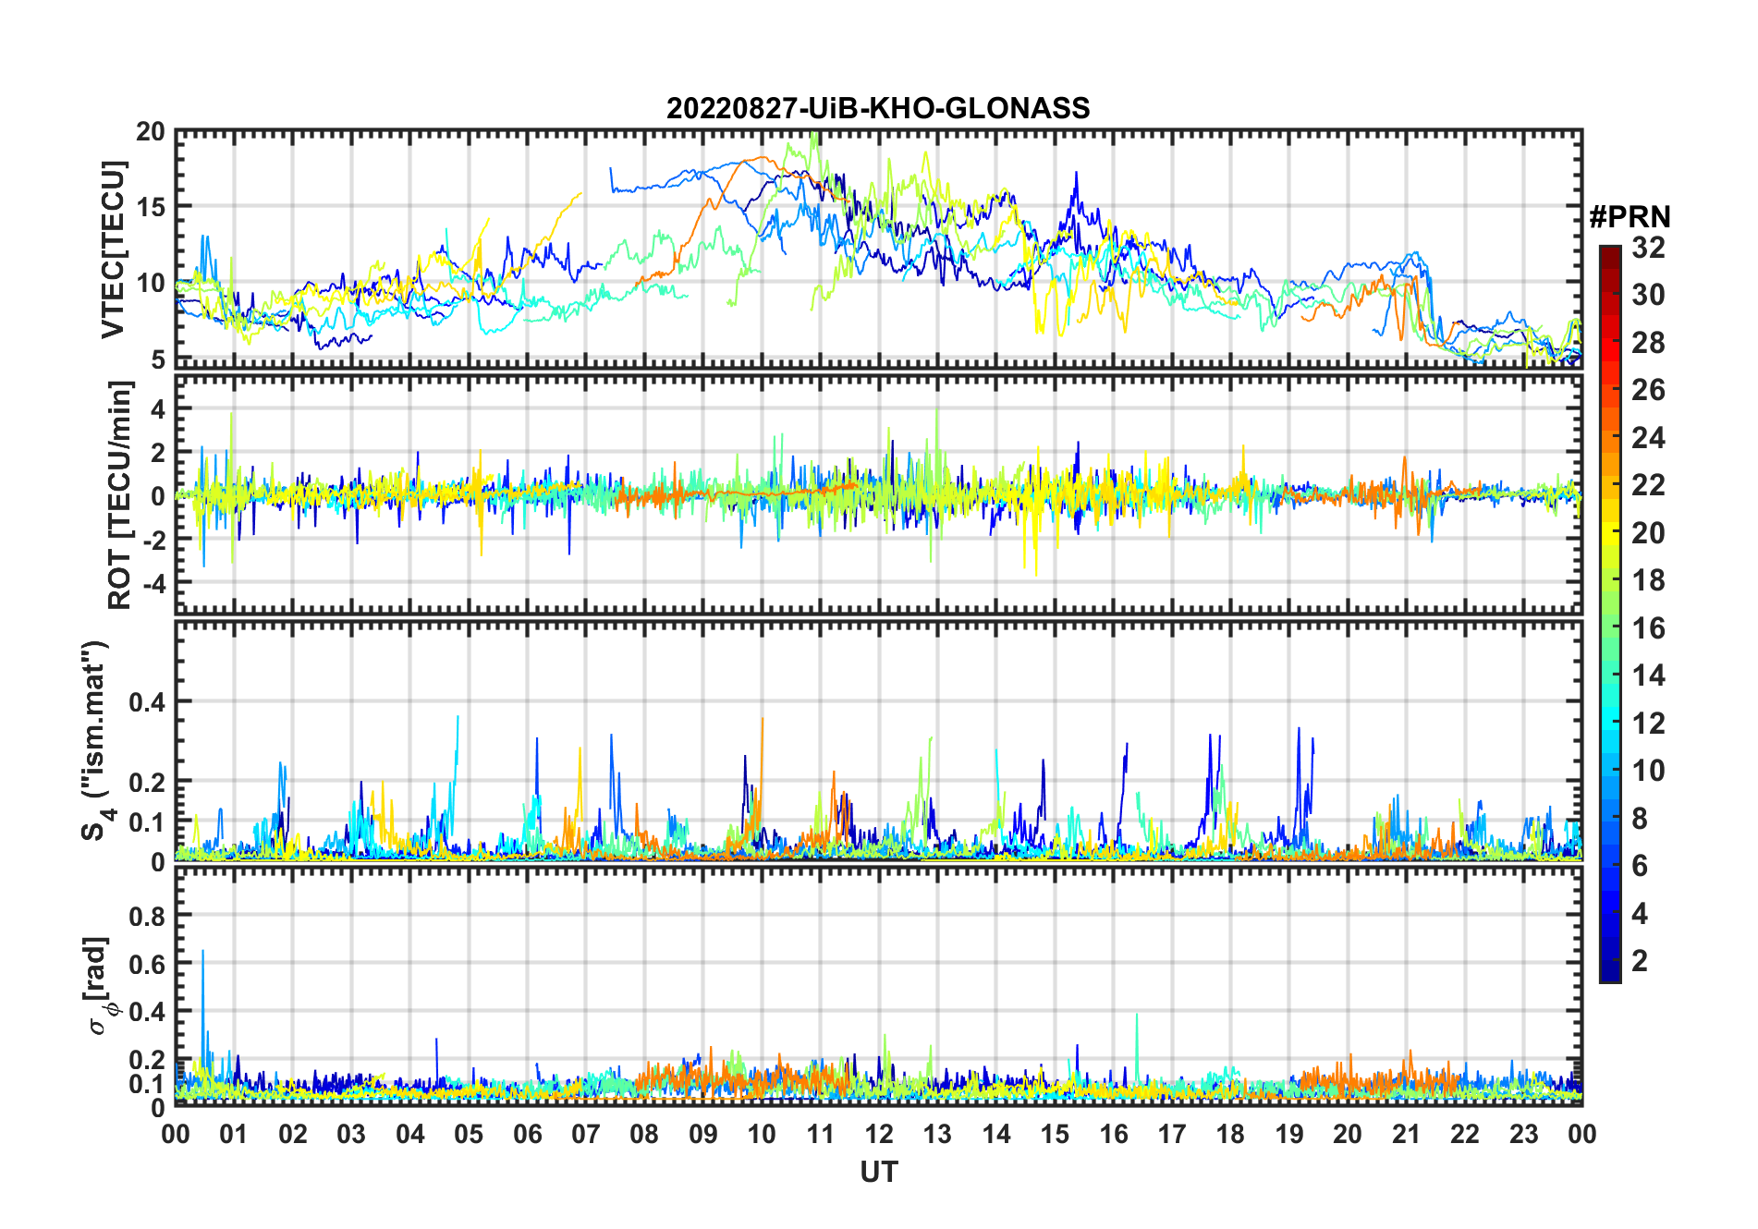Click the PRN rainbow colorbar strip
Image resolution: width=1758 pixels, height=1229 pixels.
pyautogui.click(x=1610, y=614)
